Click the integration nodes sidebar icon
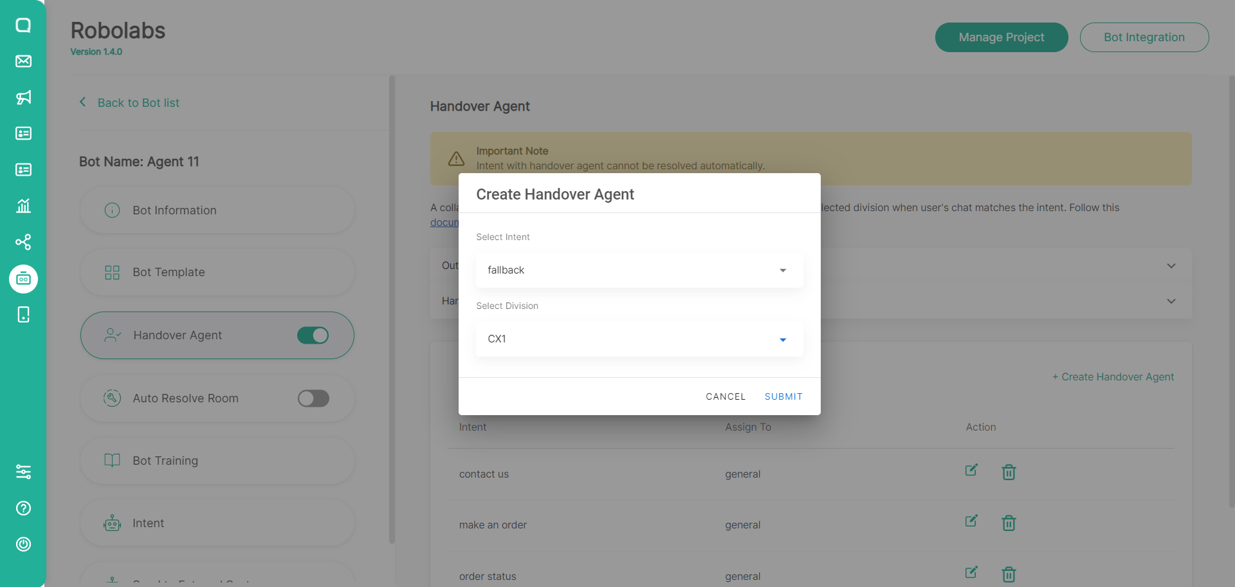Image resolution: width=1235 pixels, height=587 pixels. [x=23, y=242]
